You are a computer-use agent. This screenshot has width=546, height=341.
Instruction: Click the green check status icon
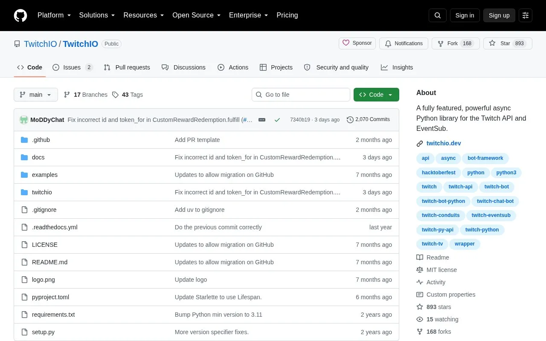[277, 120]
